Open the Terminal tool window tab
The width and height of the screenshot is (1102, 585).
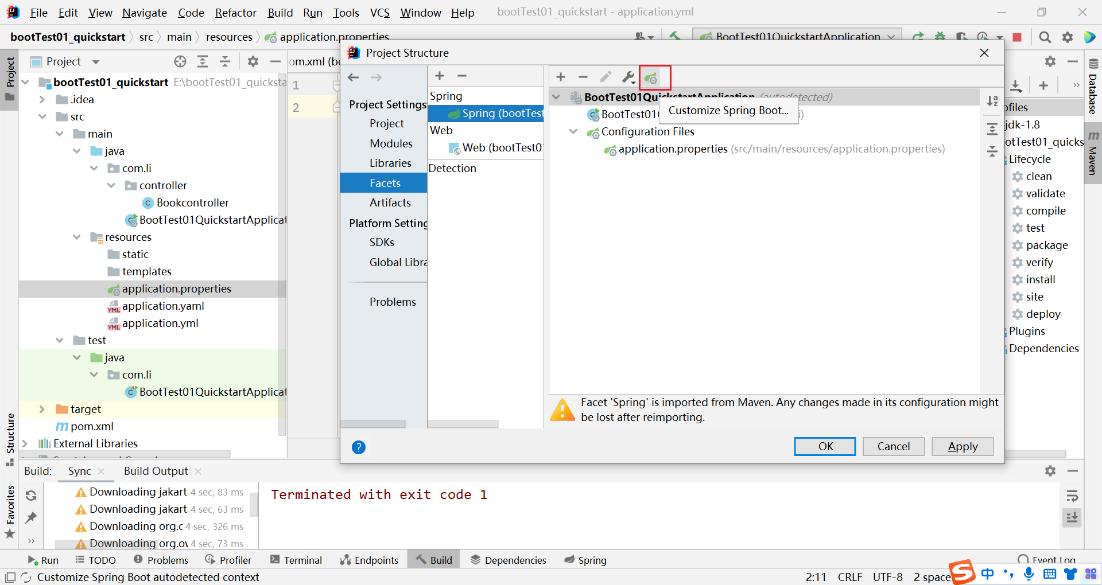[x=296, y=560]
